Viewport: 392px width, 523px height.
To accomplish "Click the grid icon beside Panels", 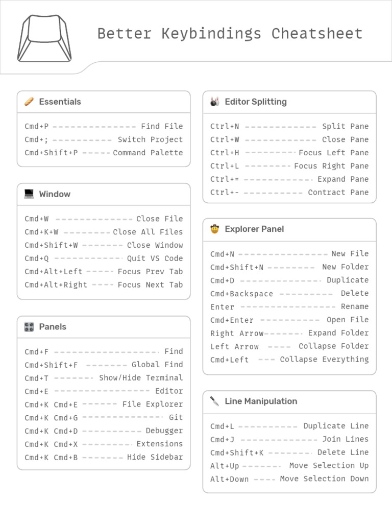I will pos(29,327).
